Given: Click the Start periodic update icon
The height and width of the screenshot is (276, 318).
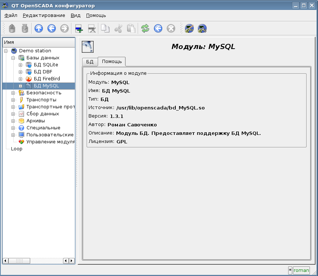Looking at the screenshot, I should [x=158, y=28].
